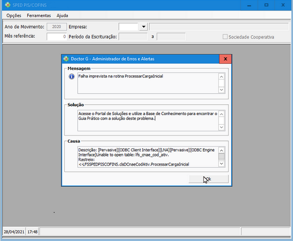293x241 pixels.
Task: Click the blue info icon in Mensagem
Action: pos(71,76)
